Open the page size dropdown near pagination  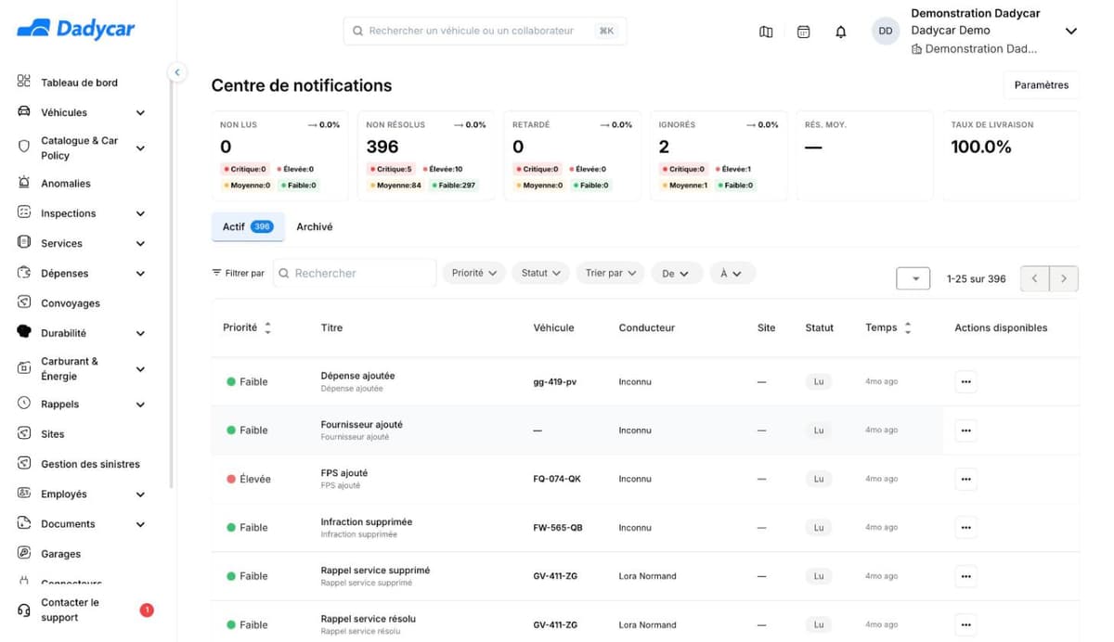tap(913, 278)
